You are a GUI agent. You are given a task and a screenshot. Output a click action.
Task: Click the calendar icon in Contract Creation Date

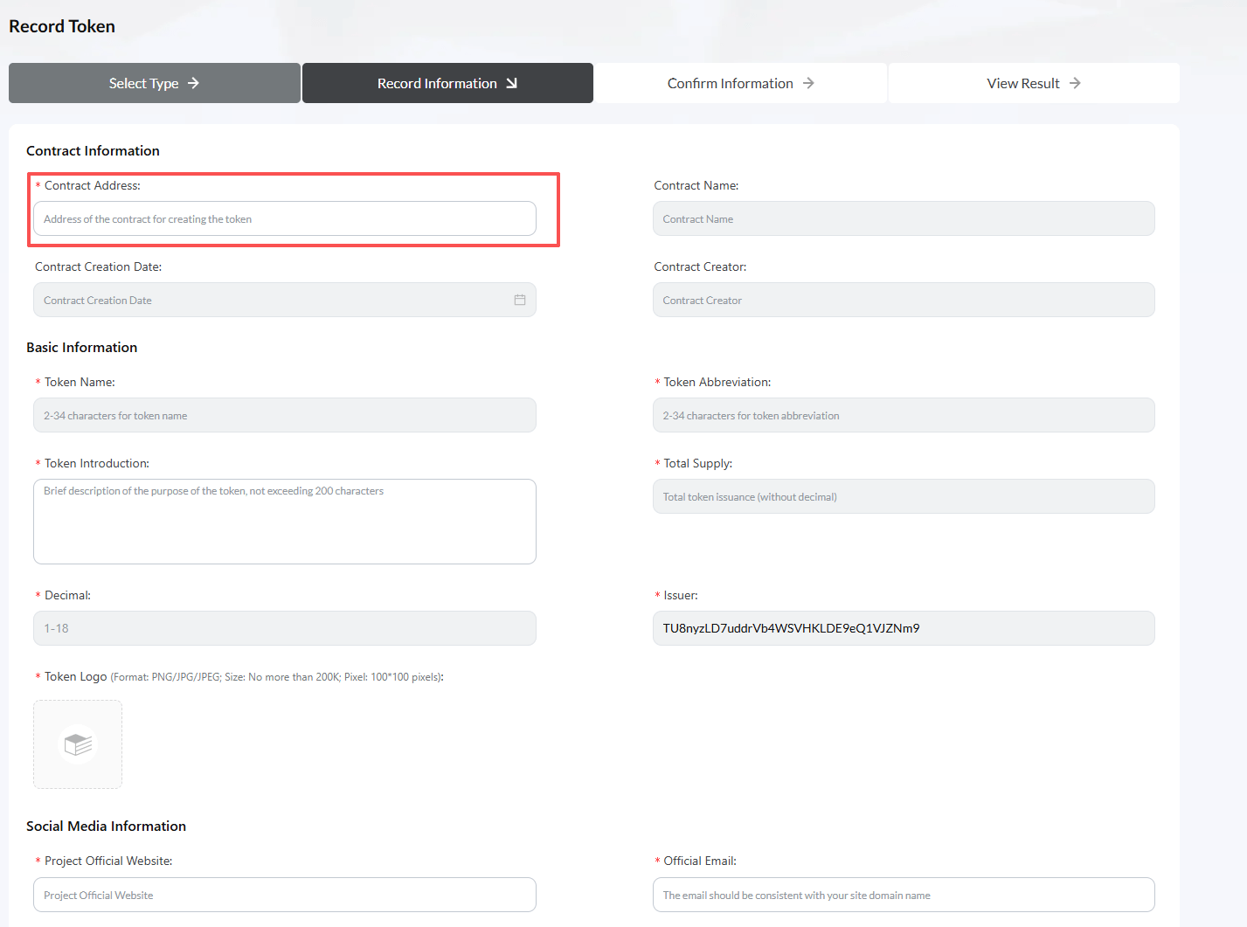(x=520, y=300)
